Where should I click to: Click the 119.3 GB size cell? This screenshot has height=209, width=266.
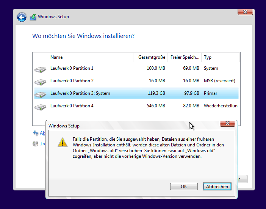(156, 93)
